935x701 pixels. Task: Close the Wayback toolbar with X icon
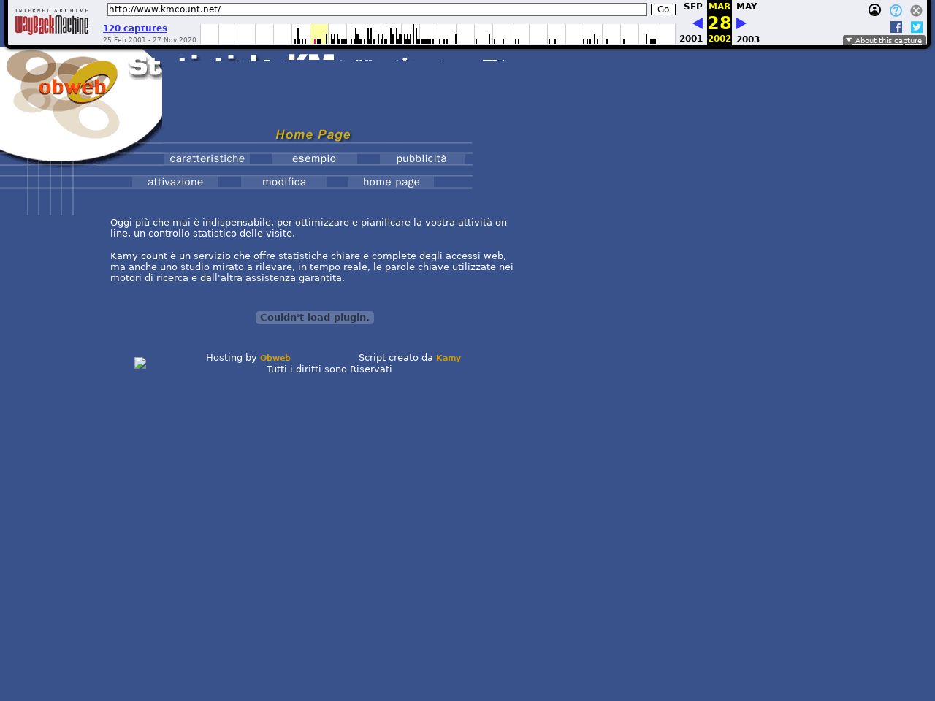pyautogui.click(x=916, y=10)
